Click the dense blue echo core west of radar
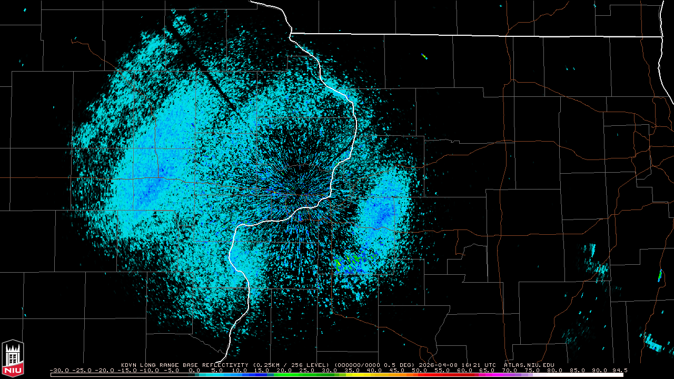The image size is (674, 379). coord(155,182)
